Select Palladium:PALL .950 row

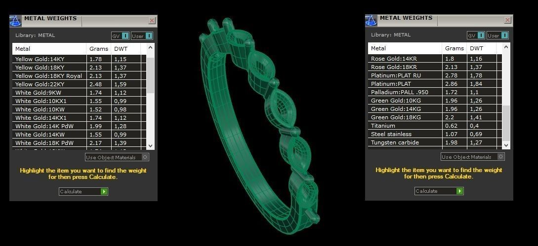click(x=435, y=92)
